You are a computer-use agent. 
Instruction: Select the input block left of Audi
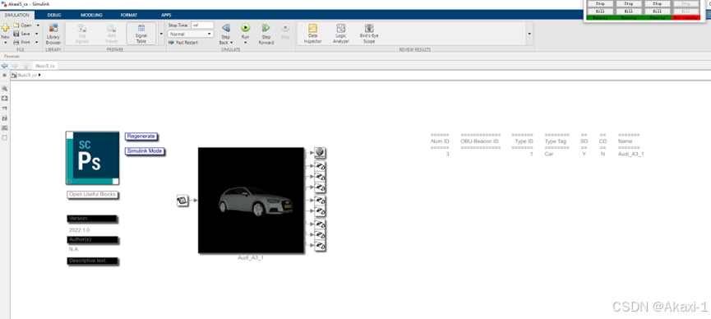pos(182,200)
